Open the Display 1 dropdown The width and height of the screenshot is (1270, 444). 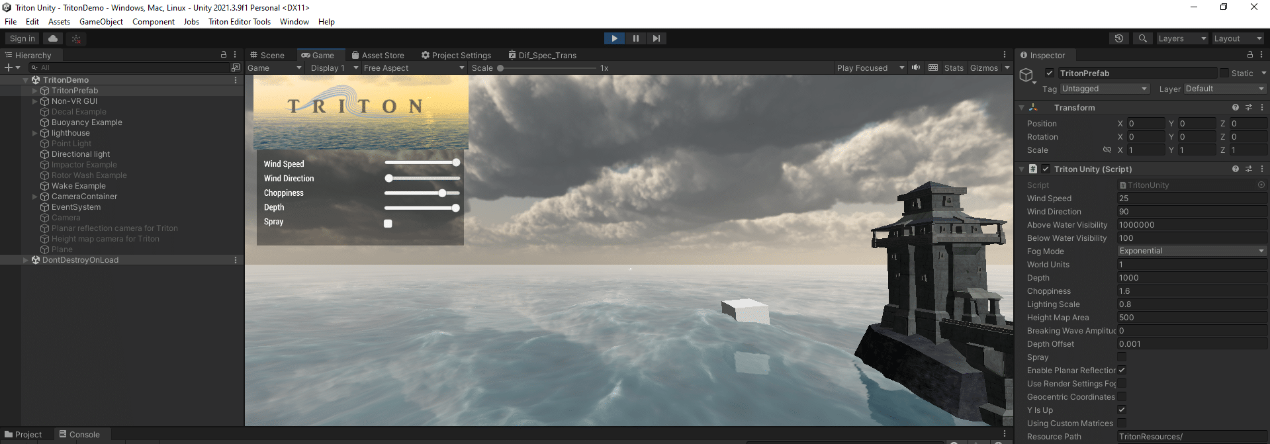tap(334, 67)
